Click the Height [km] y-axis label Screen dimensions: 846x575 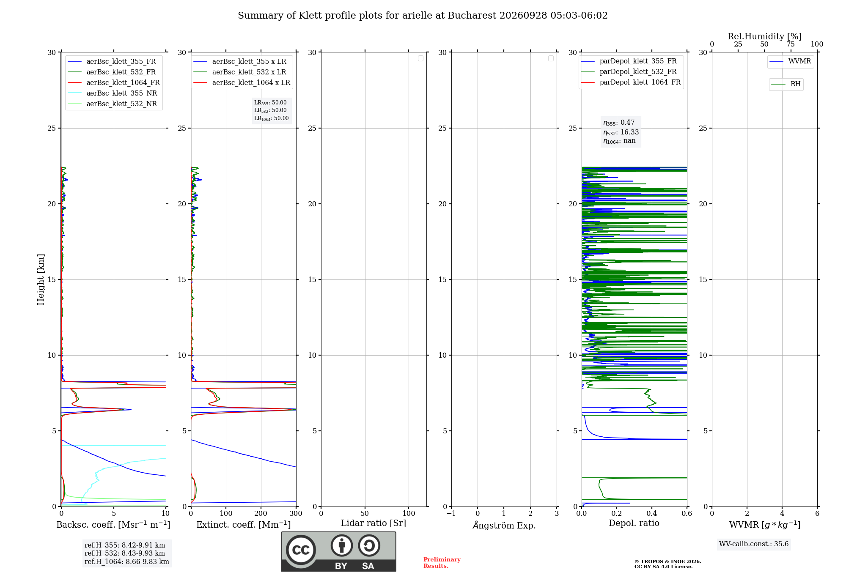point(41,279)
